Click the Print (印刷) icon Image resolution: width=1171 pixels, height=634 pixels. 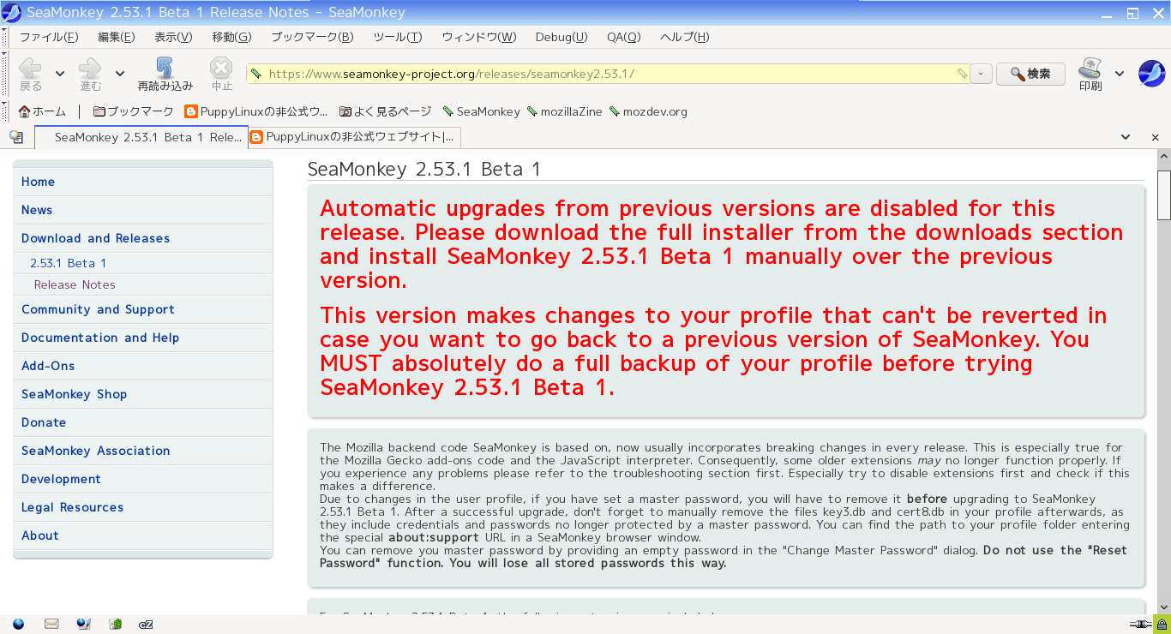(1090, 74)
